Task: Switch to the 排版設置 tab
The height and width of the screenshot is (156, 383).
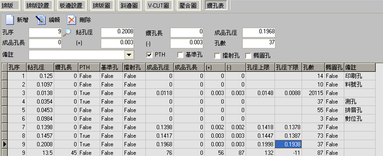Action: point(38,5)
